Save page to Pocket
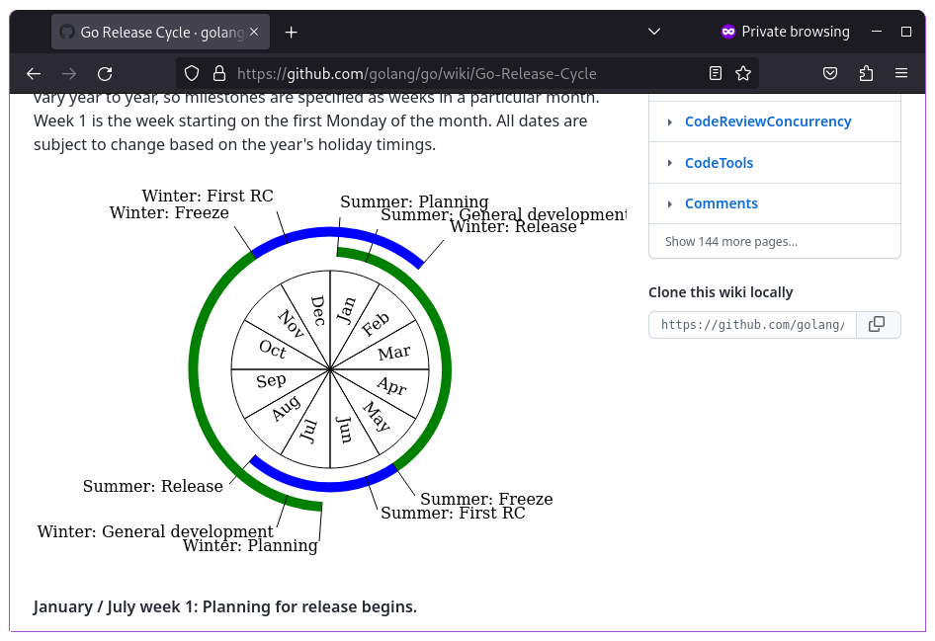The image size is (935, 641). (x=830, y=73)
